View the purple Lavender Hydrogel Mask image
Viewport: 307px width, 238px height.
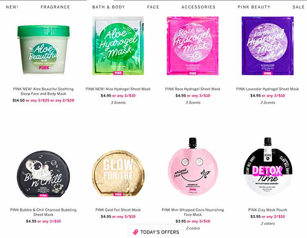pos(267,46)
